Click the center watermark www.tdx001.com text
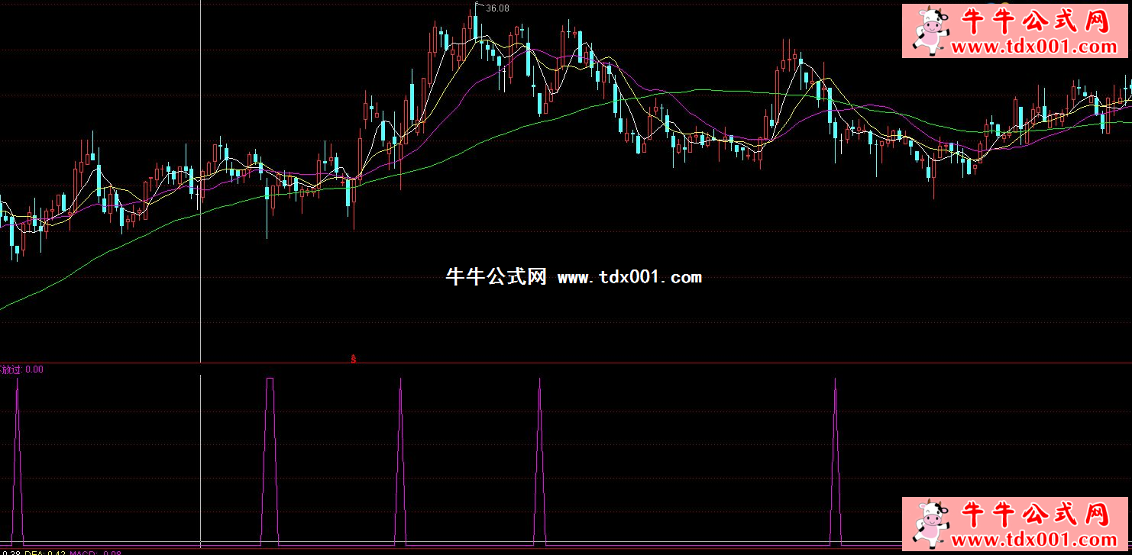1132x555 pixels. (x=629, y=278)
